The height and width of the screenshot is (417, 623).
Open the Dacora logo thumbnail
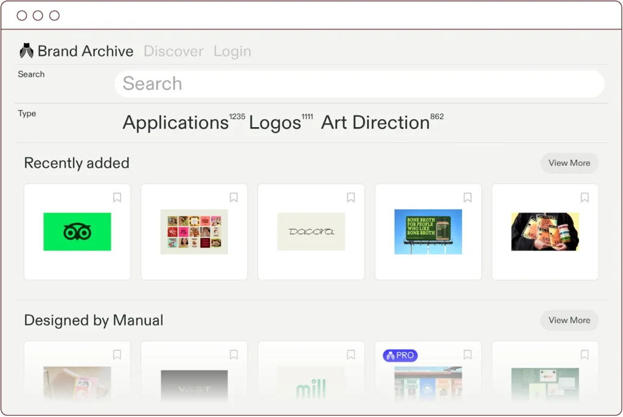click(x=311, y=232)
